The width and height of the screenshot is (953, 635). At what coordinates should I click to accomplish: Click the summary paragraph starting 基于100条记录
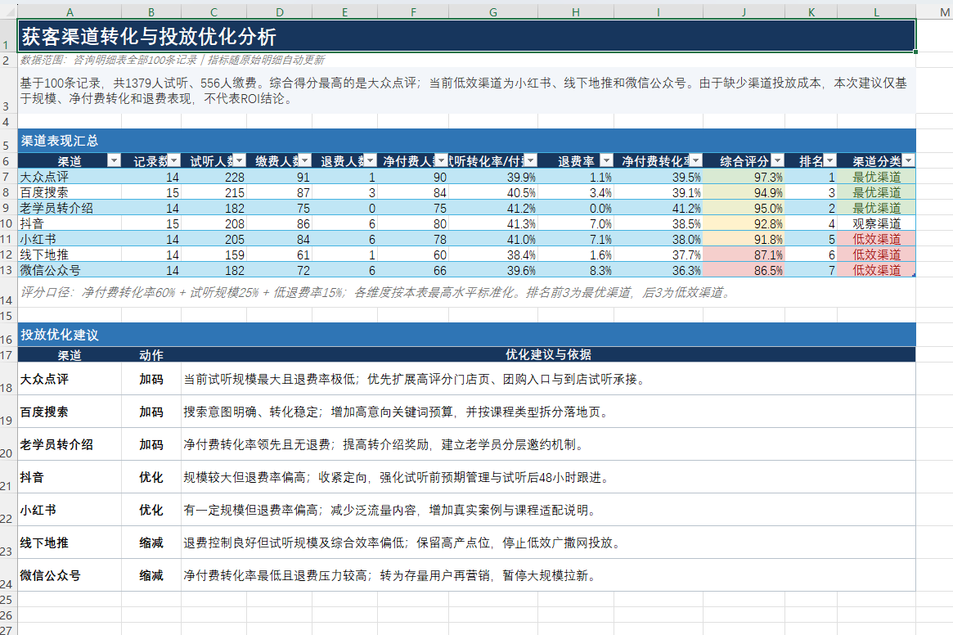(x=467, y=91)
